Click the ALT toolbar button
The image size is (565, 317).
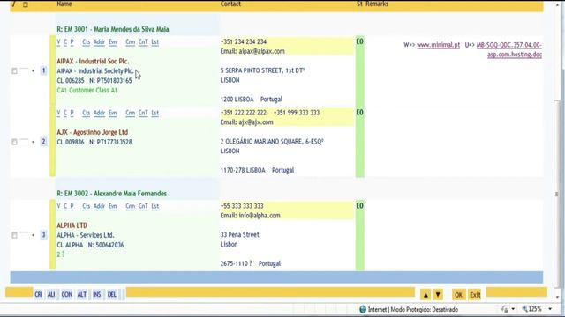click(x=82, y=295)
